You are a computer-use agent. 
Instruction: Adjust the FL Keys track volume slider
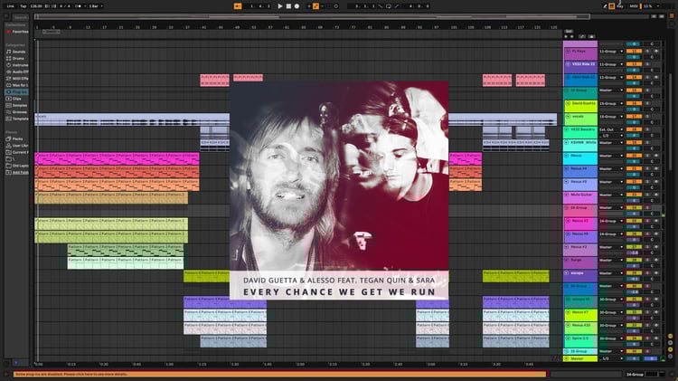click(x=634, y=57)
